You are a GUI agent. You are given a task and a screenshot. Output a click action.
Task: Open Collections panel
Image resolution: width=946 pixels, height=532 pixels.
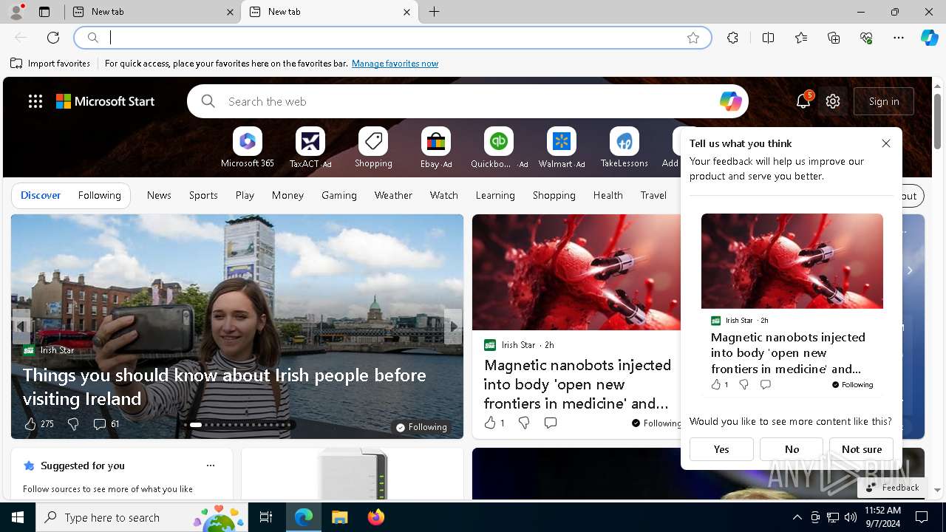(x=834, y=38)
